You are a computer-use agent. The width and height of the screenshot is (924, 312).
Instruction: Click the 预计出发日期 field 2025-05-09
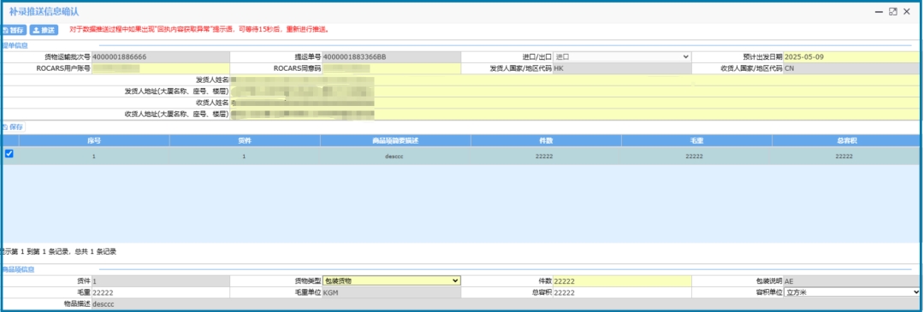click(x=852, y=57)
